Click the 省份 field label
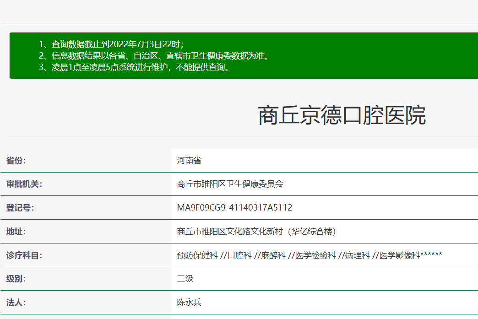 coord(16,161)
